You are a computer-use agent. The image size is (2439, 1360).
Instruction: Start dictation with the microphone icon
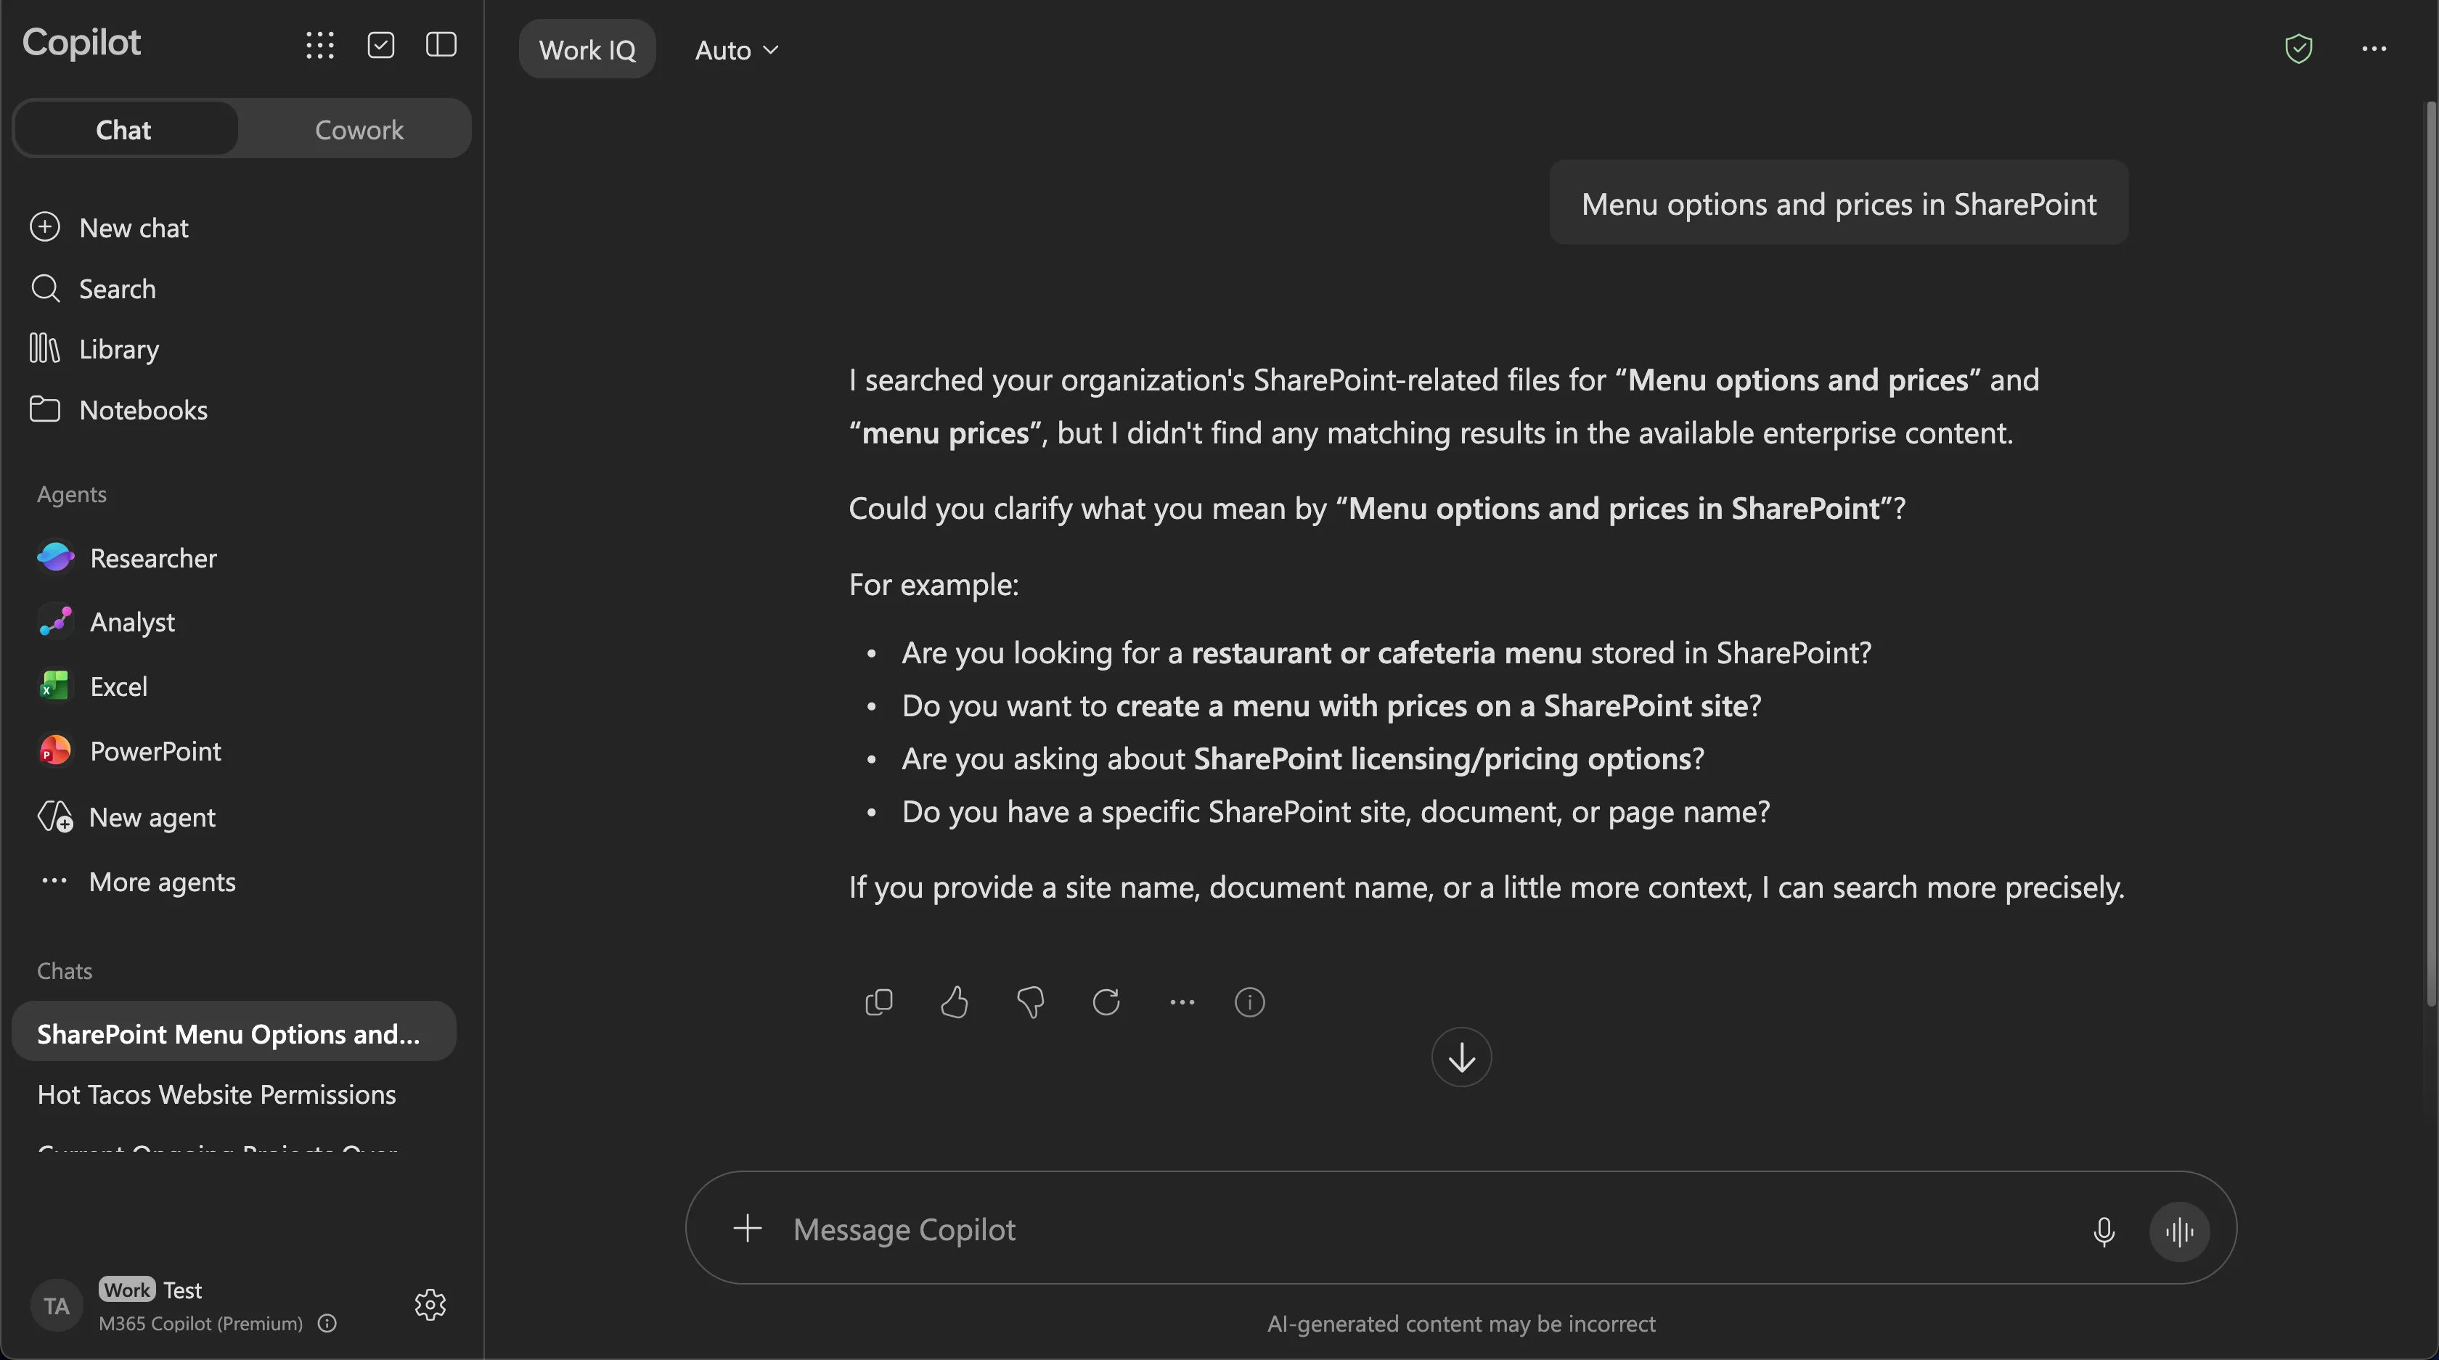tap(2104, 1232)
